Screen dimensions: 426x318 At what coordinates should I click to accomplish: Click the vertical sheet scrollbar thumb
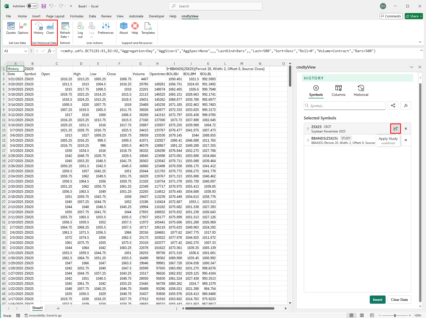(x=290, y=76)
